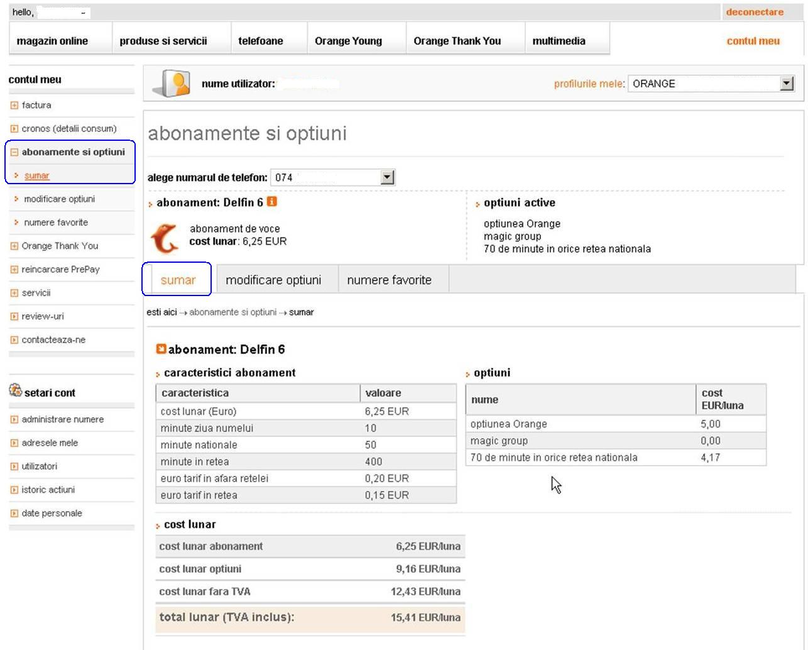The height and width of the screenshot is (650, 808).
Task: Open servicii sidebar link
Action: pos(36,293)
